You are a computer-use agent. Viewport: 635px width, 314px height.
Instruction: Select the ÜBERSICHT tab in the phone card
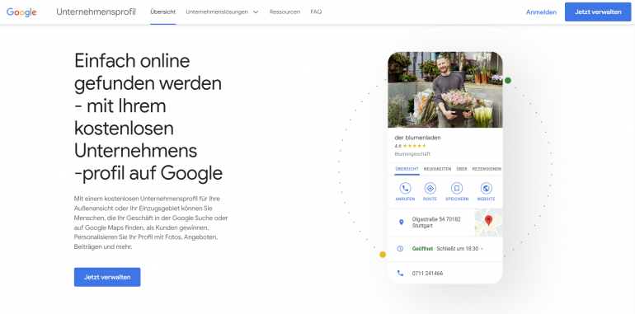point(407,169)
